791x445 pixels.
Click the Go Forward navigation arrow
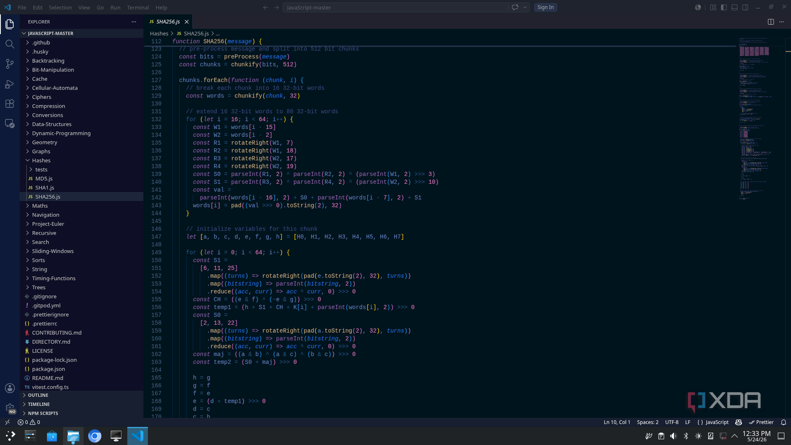(x=277, y=7)
